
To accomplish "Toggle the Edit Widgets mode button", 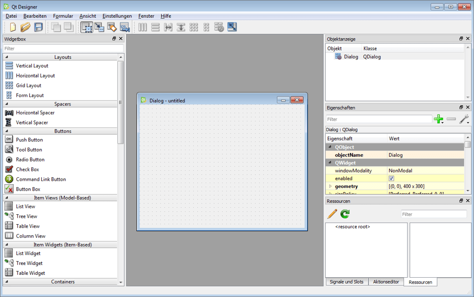I will click(86, 27).
